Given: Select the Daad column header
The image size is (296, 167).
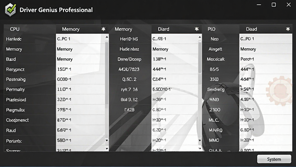Looking at the screenshot, I should [251, 29].
